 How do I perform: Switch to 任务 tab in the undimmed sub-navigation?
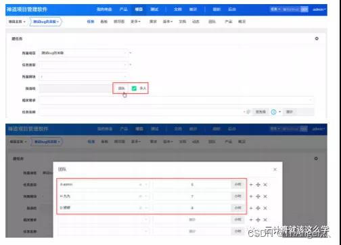[91, 22]
